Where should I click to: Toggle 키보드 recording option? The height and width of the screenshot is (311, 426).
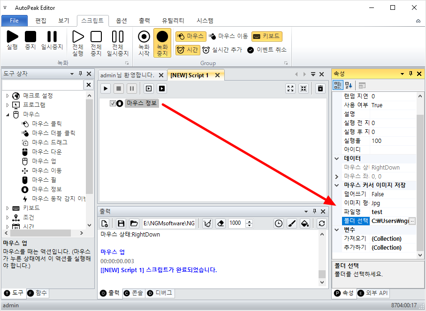tap(267, 37)
